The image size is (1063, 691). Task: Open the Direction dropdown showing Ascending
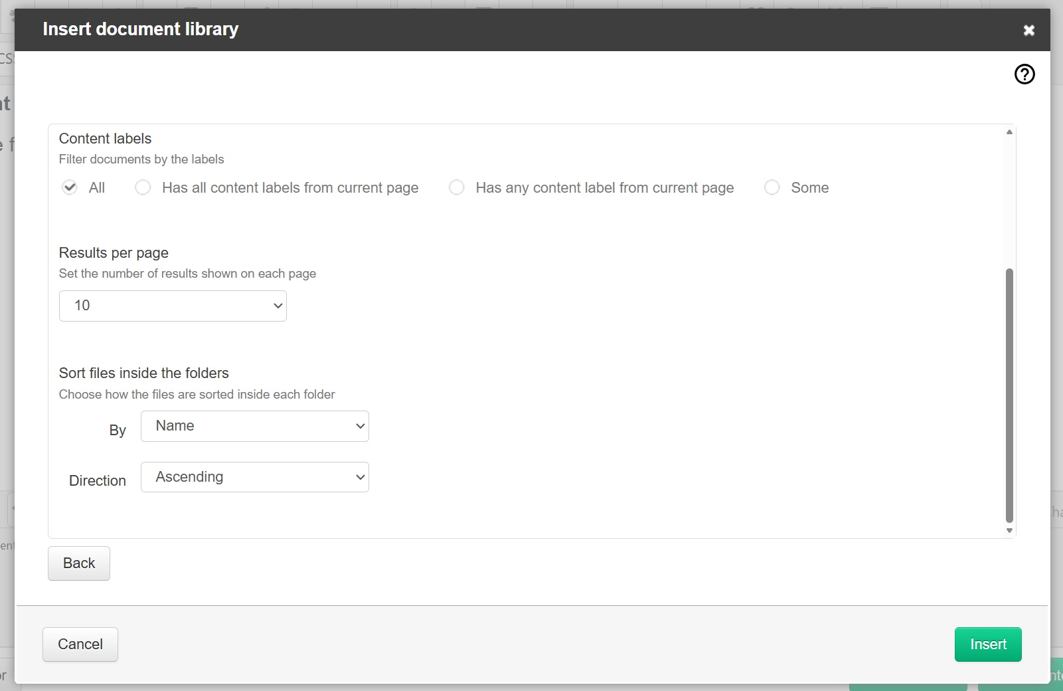(254, 476)
